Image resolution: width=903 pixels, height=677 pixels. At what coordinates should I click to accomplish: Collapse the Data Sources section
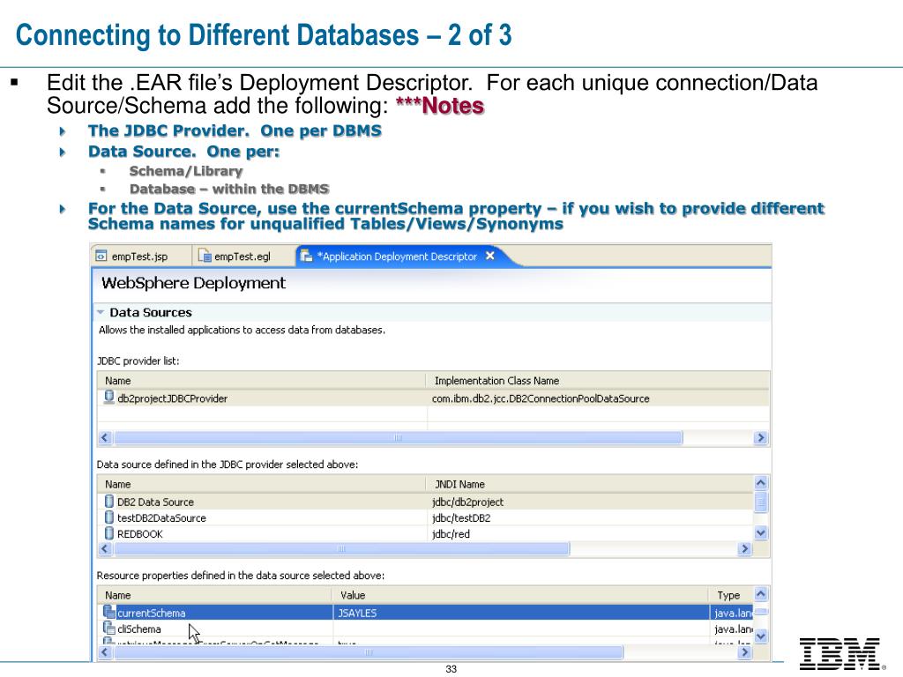click(101, 312)
